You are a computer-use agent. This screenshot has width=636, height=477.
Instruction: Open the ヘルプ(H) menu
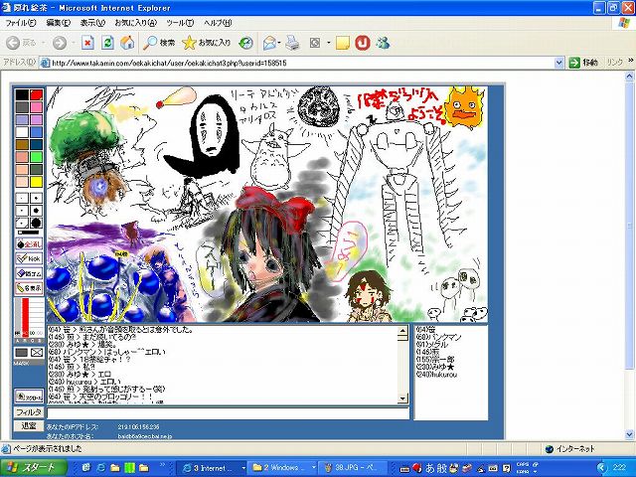(218, 23)
